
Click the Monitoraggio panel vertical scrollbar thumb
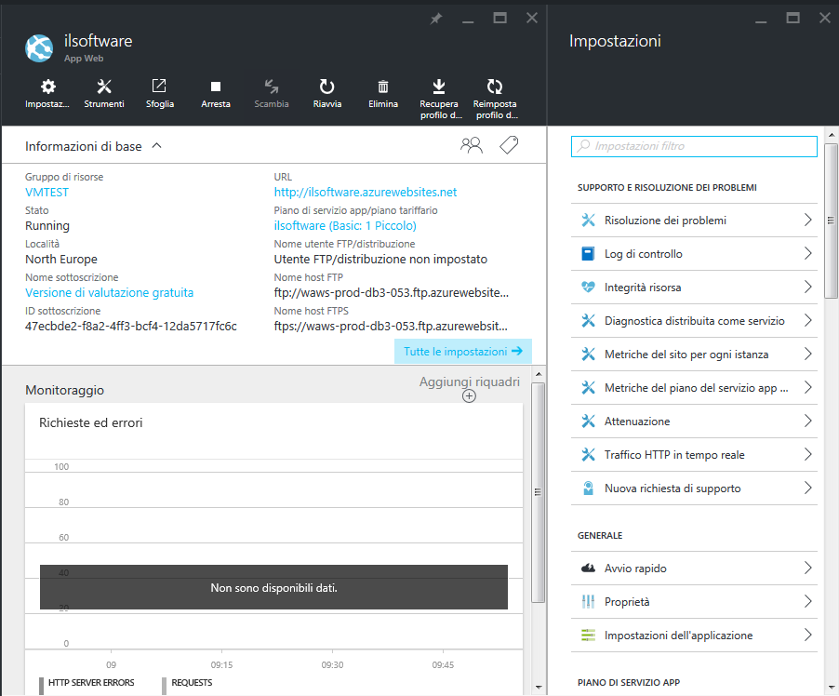coord(539,492)
